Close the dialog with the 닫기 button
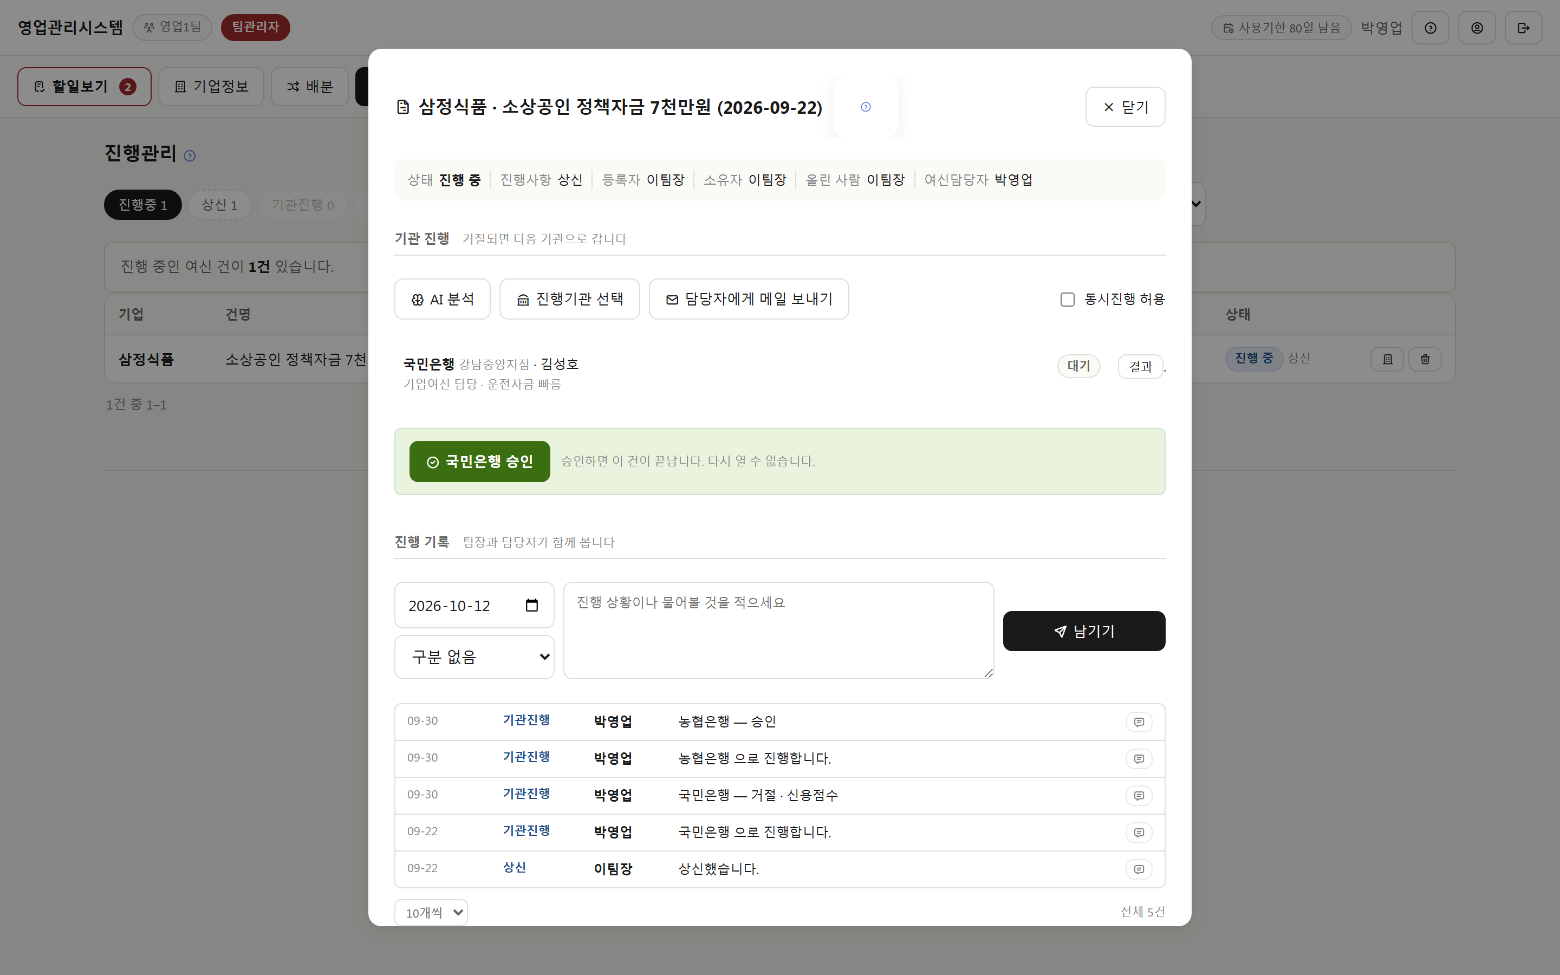1560x975 pixels. [x=1125, y=107]
